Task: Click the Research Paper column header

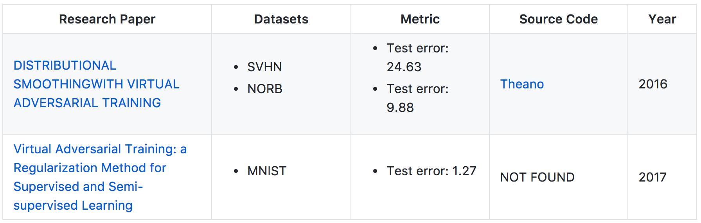Action: pos(107,19)
